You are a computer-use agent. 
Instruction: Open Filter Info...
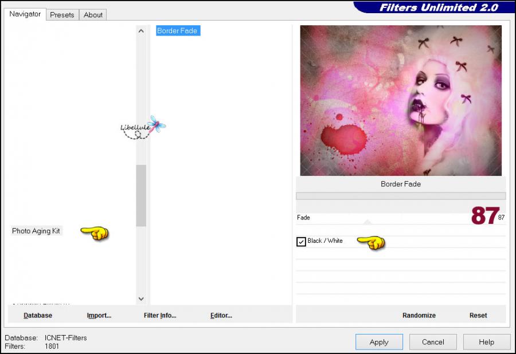[160, 315]
